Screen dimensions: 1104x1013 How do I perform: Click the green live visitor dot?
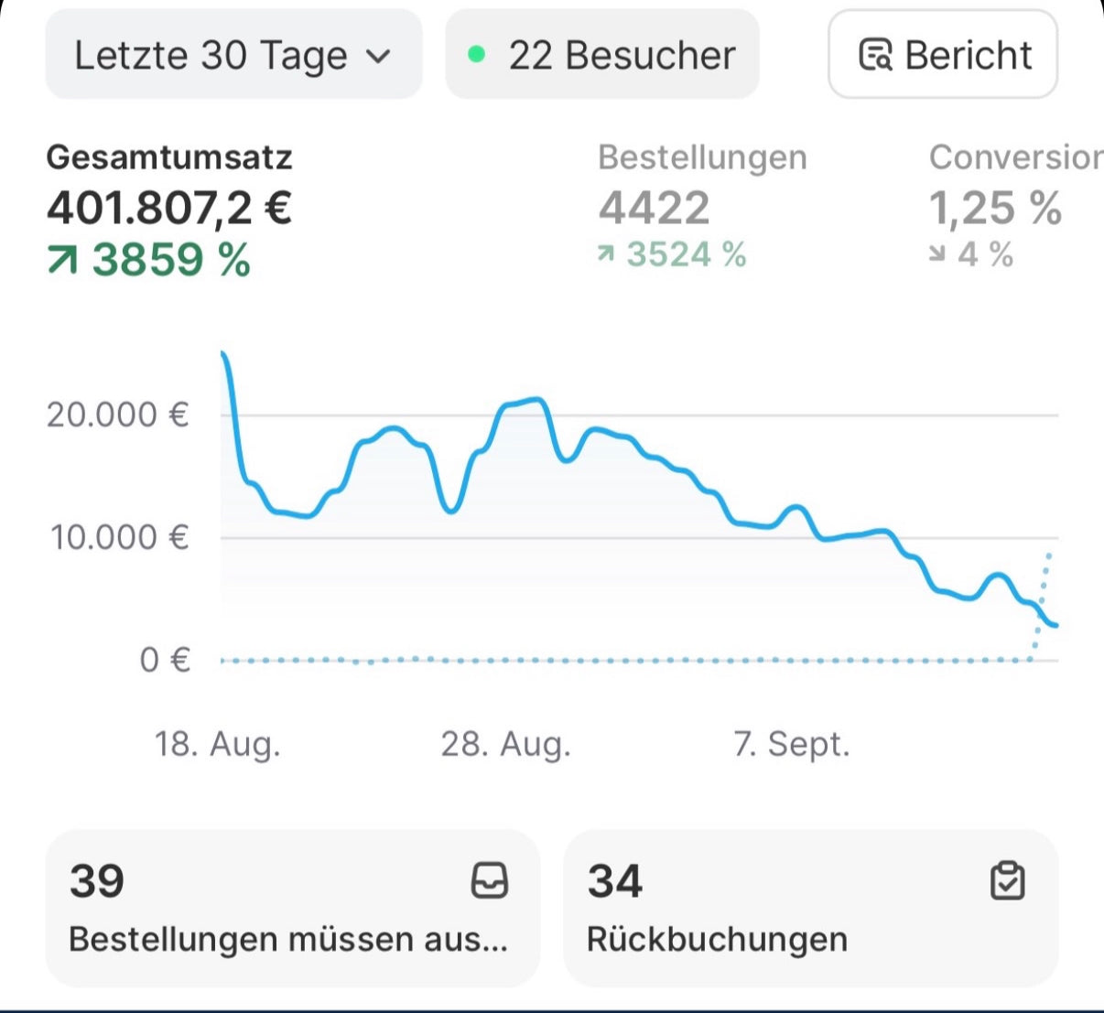[476, 55]
